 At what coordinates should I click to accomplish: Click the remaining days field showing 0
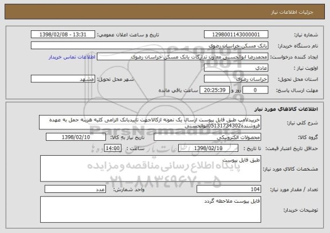pyautogui.click(x=256, y=90)
